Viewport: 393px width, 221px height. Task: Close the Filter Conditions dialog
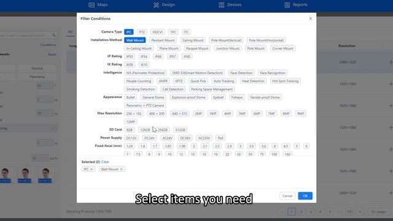point(311,18)
